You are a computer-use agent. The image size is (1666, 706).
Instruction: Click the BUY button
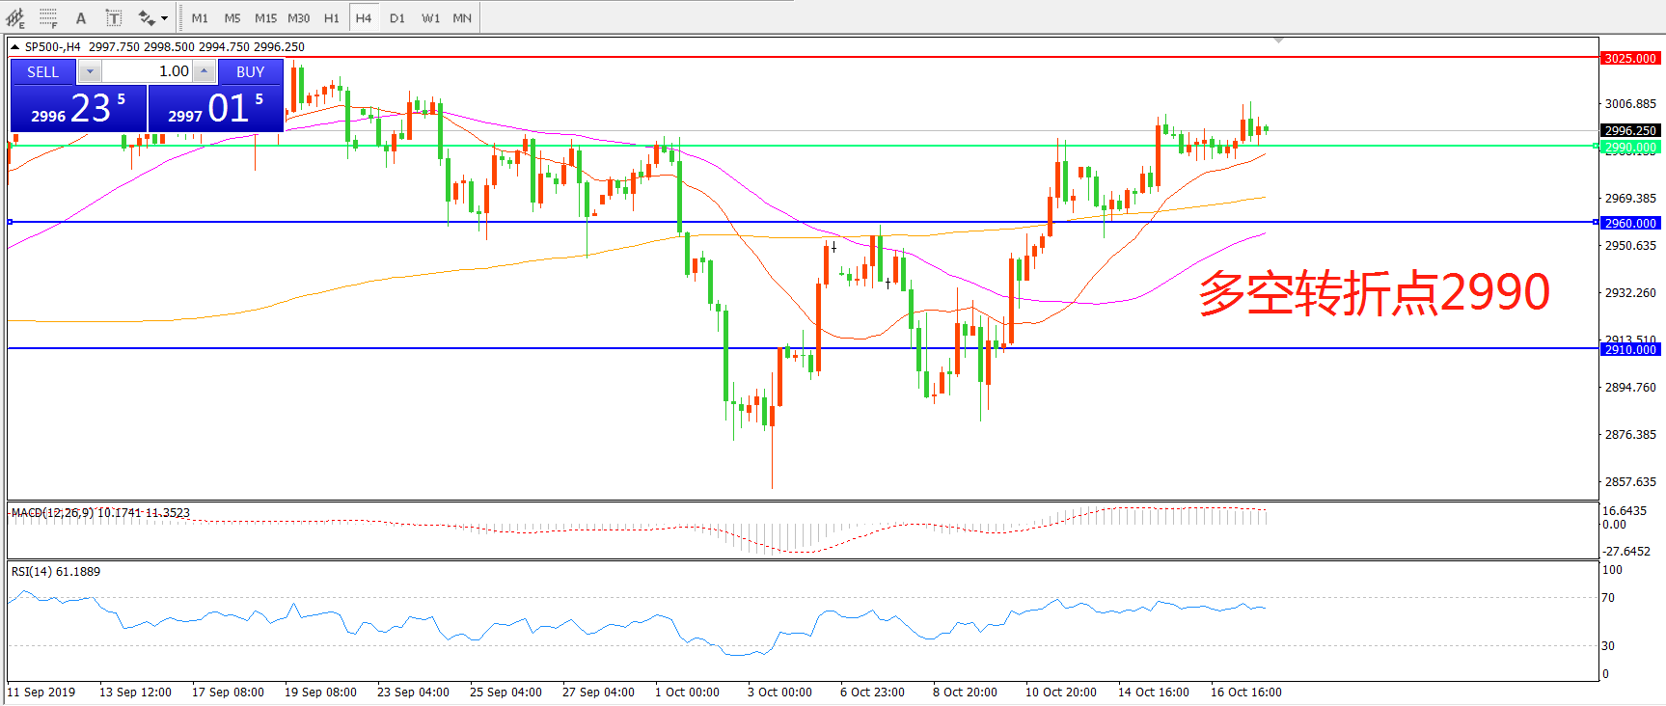click(x=250, y=71)
